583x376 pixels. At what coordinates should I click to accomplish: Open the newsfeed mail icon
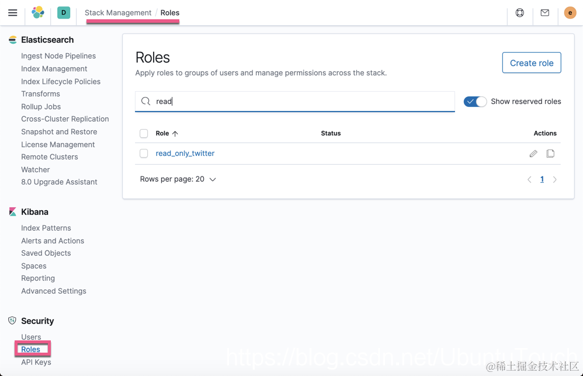point(545,13)
